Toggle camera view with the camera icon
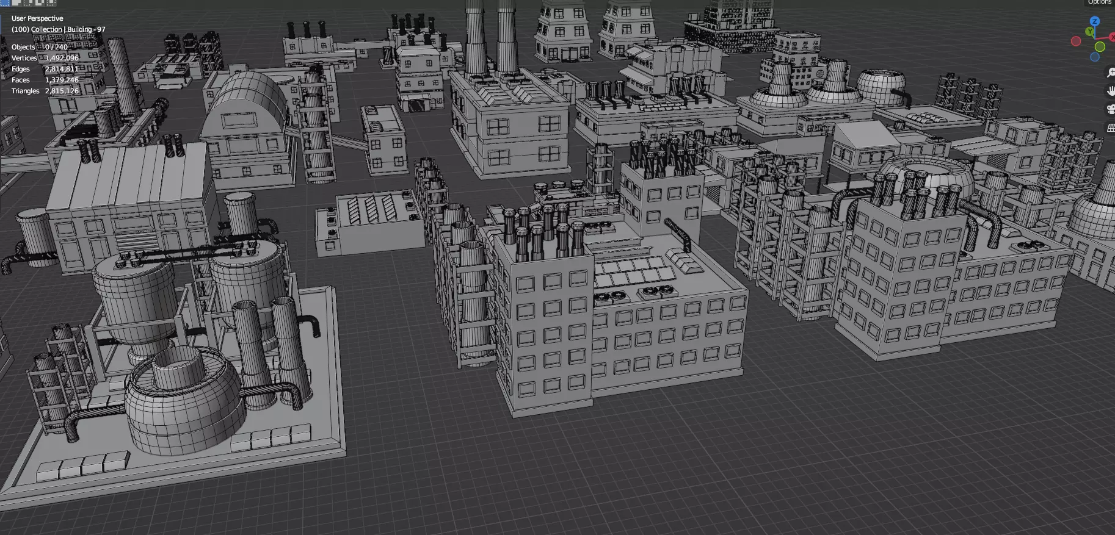The width and height of the screenshot is (1115, 535). point(1111,109)
